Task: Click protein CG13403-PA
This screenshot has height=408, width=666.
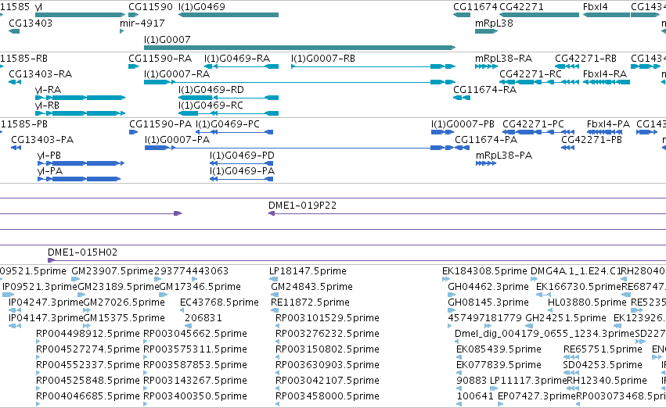Action: [42, 140]
